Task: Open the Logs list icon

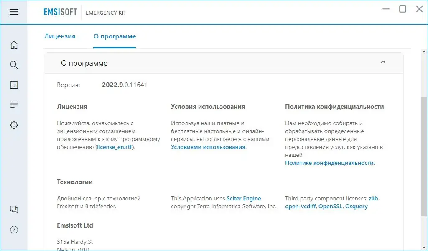Action: (14, 105)
